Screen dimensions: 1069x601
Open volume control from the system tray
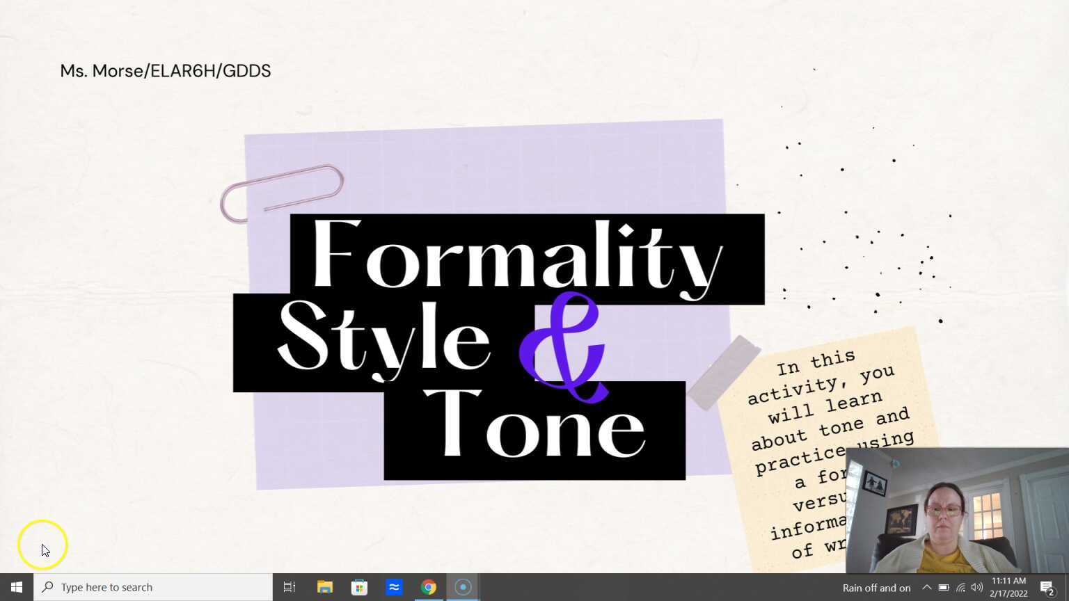pyautogui.click(x=977, y=587)
